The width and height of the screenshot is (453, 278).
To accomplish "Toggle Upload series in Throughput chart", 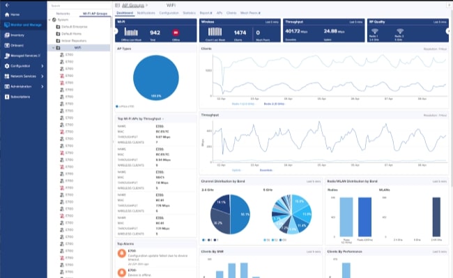I will (236, 170).
